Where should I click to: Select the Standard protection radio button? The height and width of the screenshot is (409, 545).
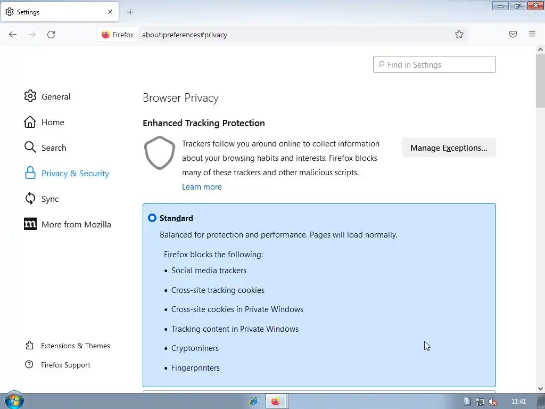click(152, 218)
